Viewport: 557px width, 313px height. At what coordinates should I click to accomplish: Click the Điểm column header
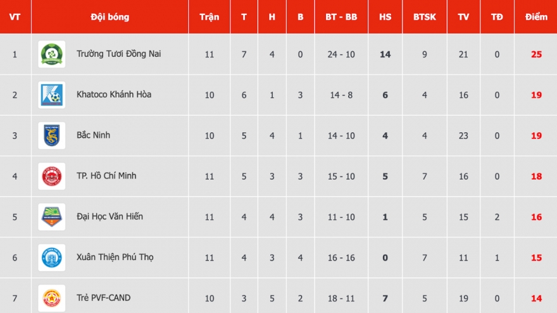536,17
